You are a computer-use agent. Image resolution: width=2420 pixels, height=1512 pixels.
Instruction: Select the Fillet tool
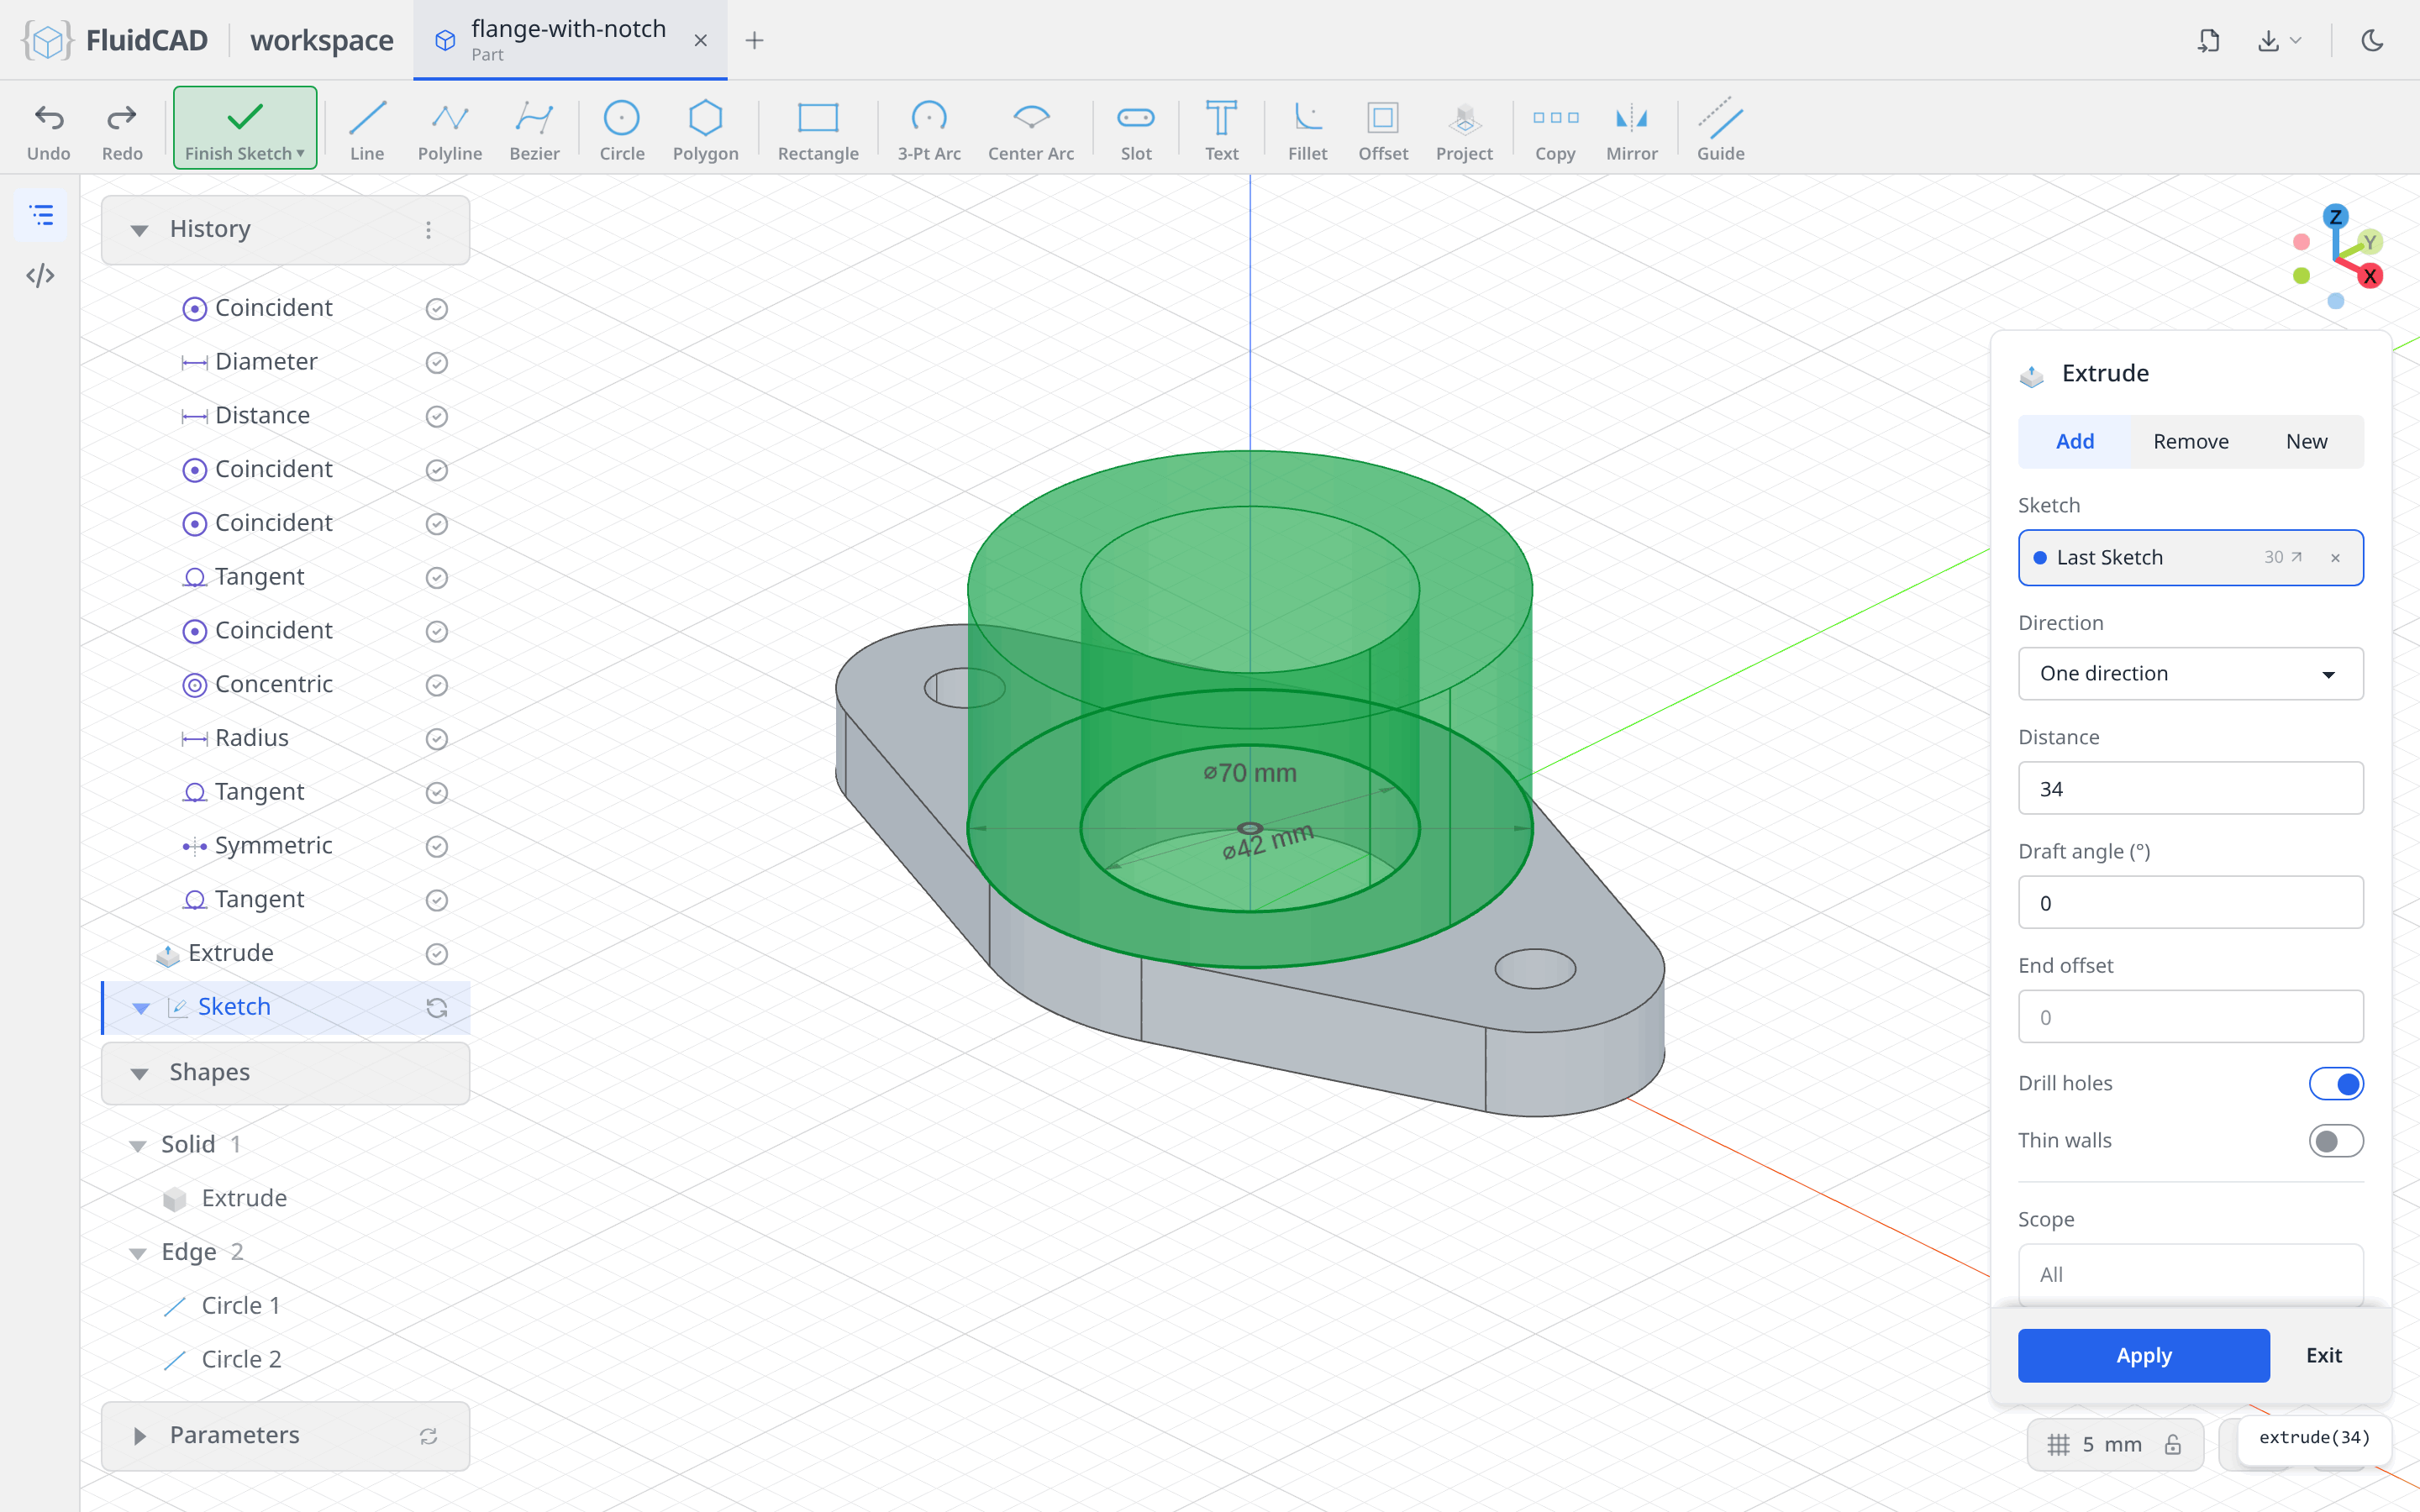pos(1307,130)
